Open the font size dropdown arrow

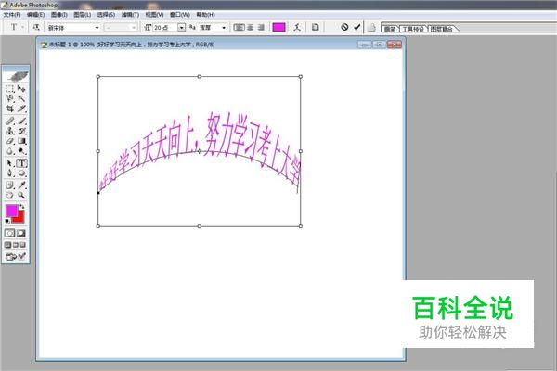[x=182, y=27]
